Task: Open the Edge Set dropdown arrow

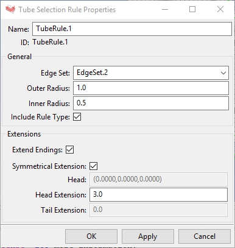Action: 223,73
